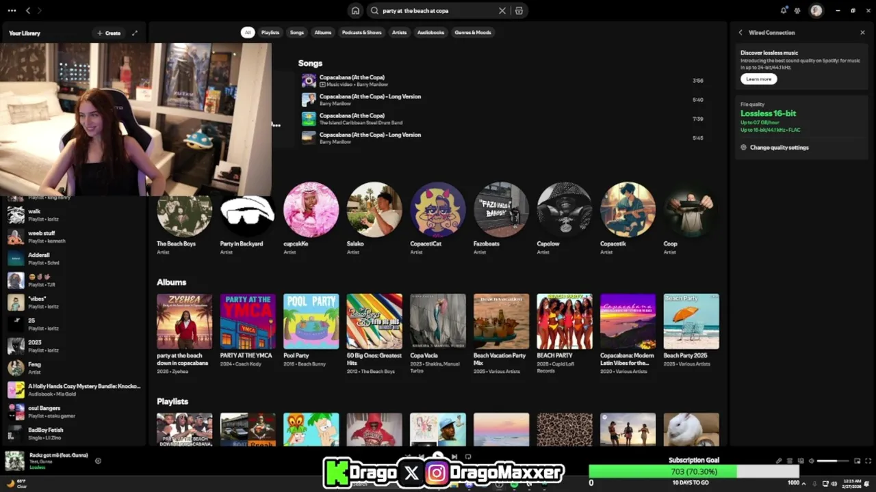Open 'osu! Bangers' playlist in library
The width and height of the screenshot is (876, 492).
[74, 412]
